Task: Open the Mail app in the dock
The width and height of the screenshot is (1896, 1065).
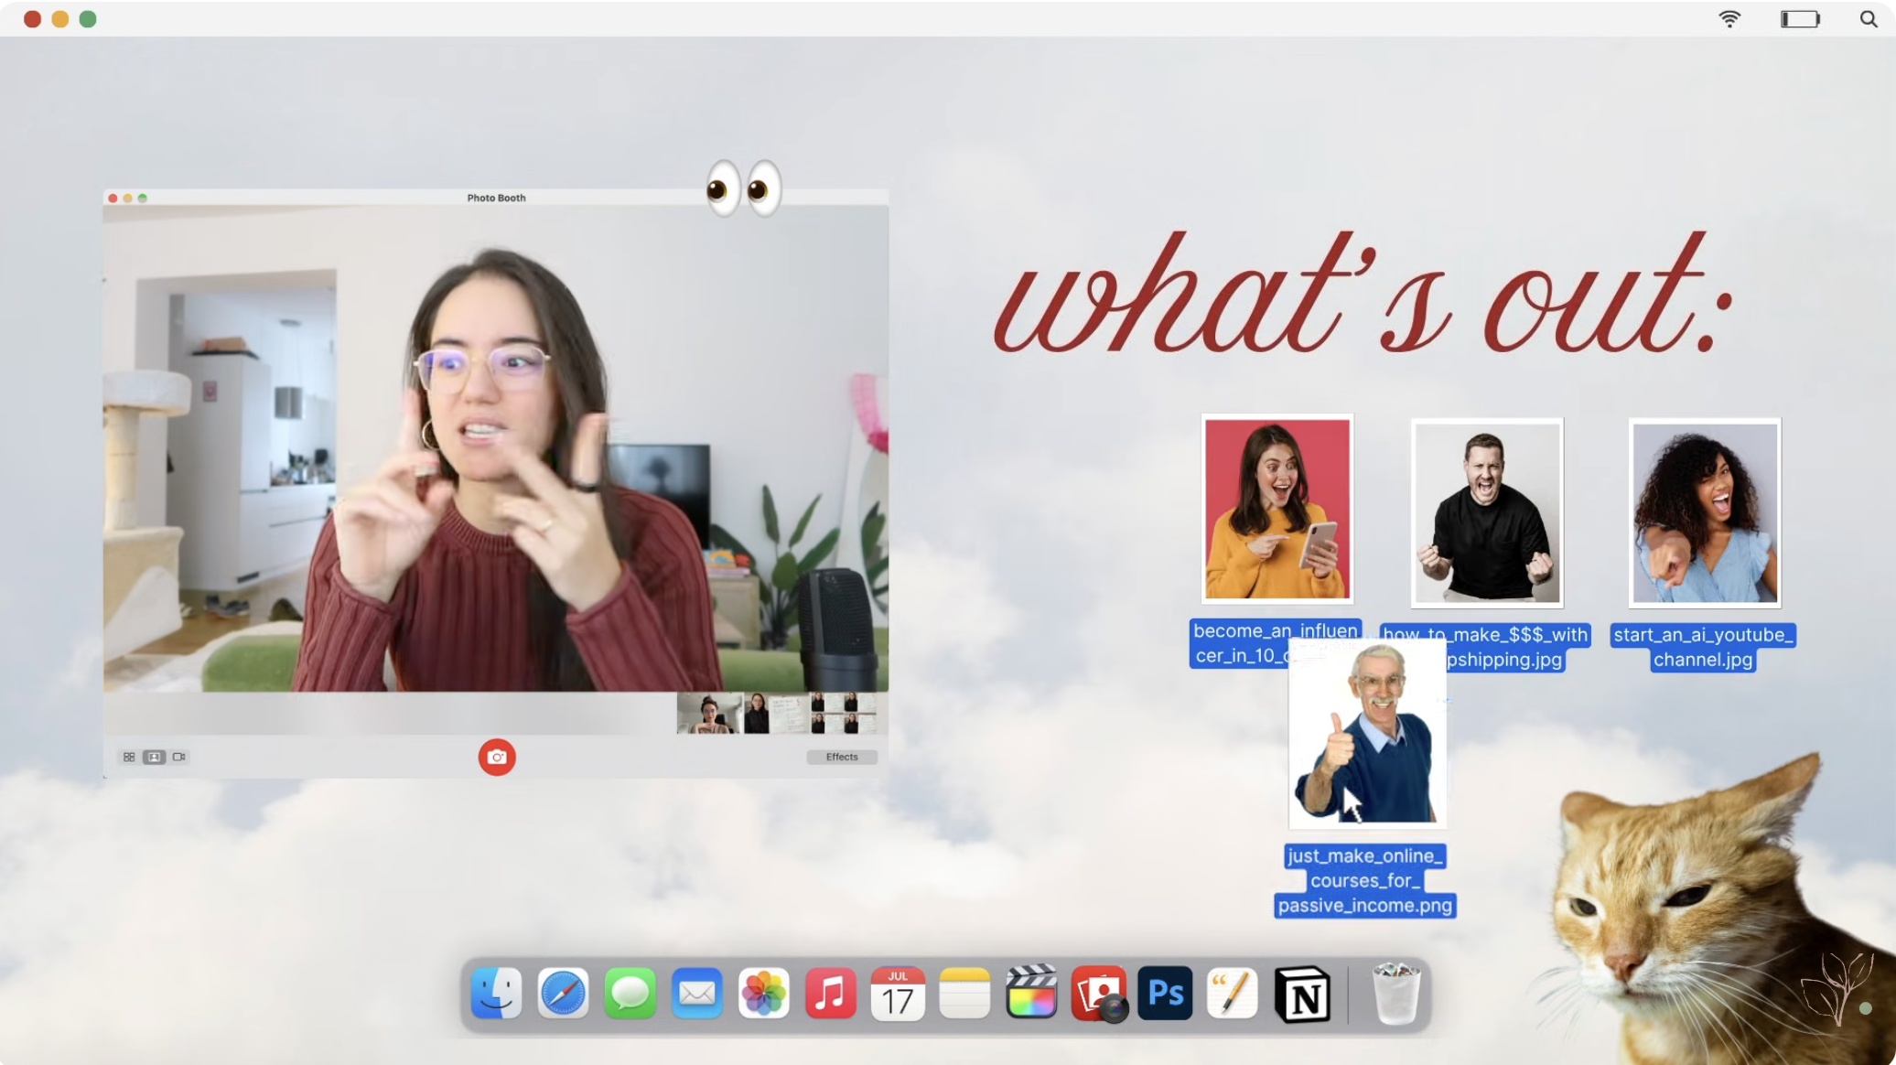Action: pos(696,993)
